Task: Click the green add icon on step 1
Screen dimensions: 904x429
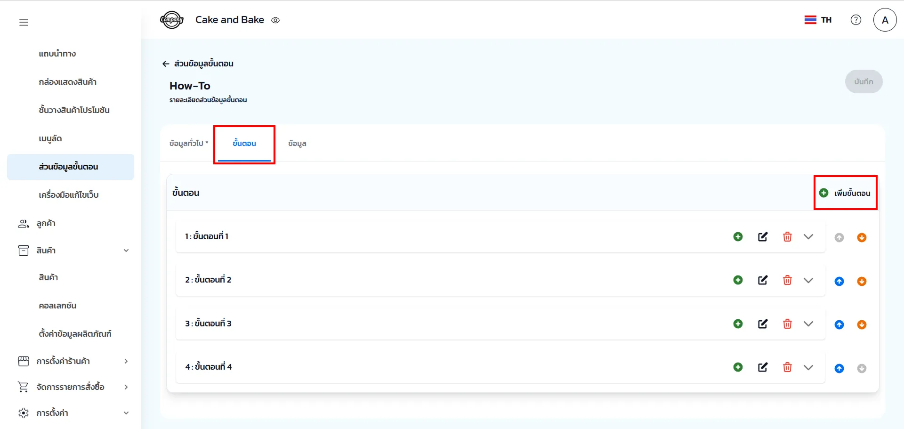Action: coord(738,237)
